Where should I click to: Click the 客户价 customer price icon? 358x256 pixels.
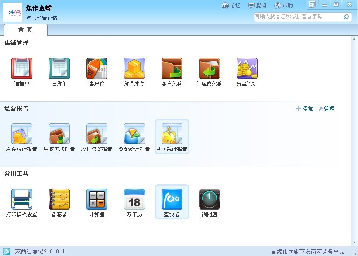click(97, 69)
